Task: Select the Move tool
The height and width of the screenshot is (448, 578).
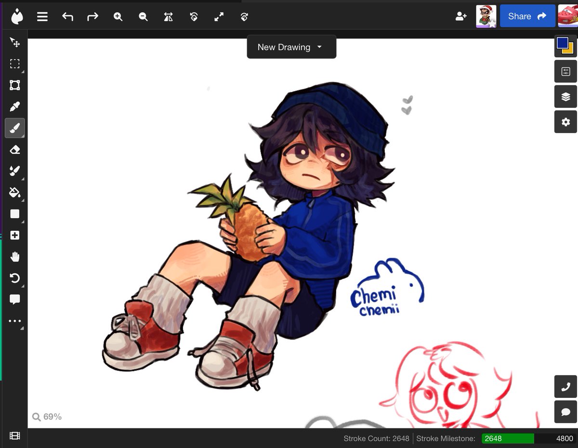Action: [x=15, y=43]
